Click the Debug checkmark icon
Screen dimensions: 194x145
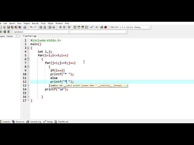click(92, 27)
